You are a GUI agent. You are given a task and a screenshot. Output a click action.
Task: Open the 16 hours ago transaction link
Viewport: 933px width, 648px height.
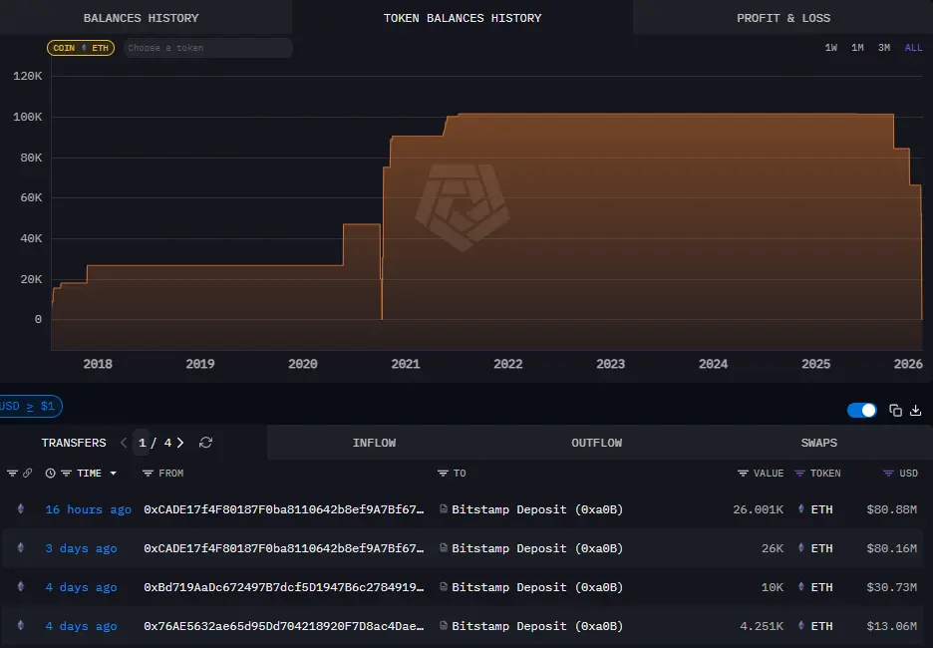click(87, 508)
